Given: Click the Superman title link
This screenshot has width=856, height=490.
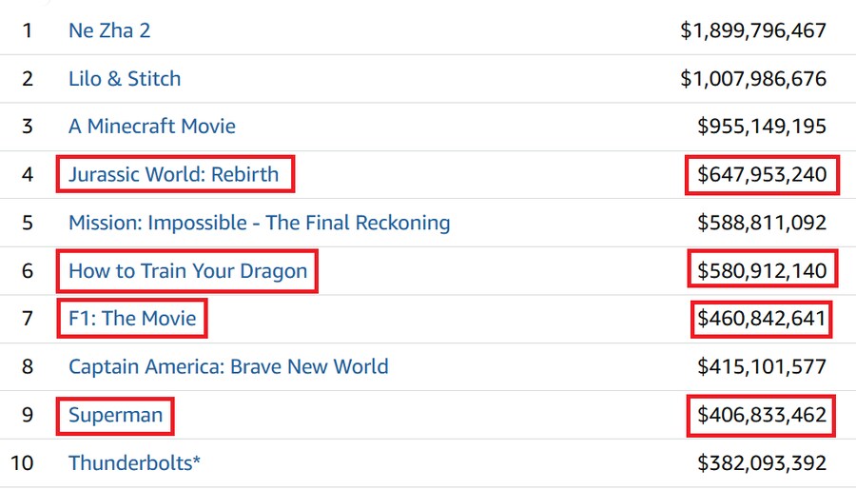Looking at the screenshot, I should tap(116, 415).
